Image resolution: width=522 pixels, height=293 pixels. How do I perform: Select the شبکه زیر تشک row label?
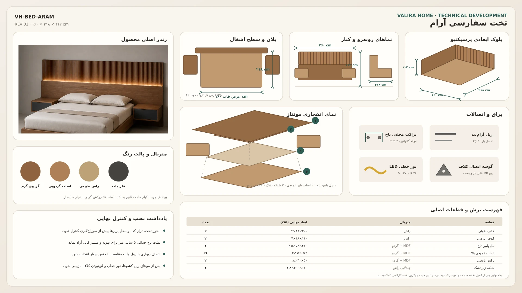484,268
